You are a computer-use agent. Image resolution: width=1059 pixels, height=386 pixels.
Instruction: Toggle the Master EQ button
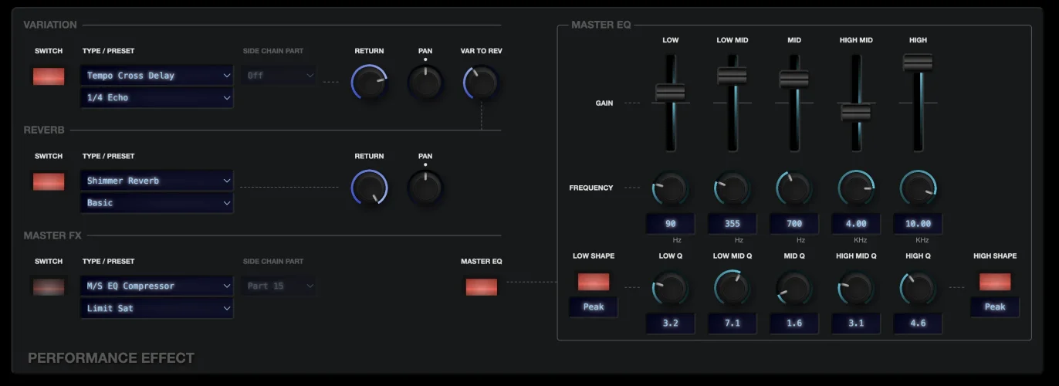point(481,286)
